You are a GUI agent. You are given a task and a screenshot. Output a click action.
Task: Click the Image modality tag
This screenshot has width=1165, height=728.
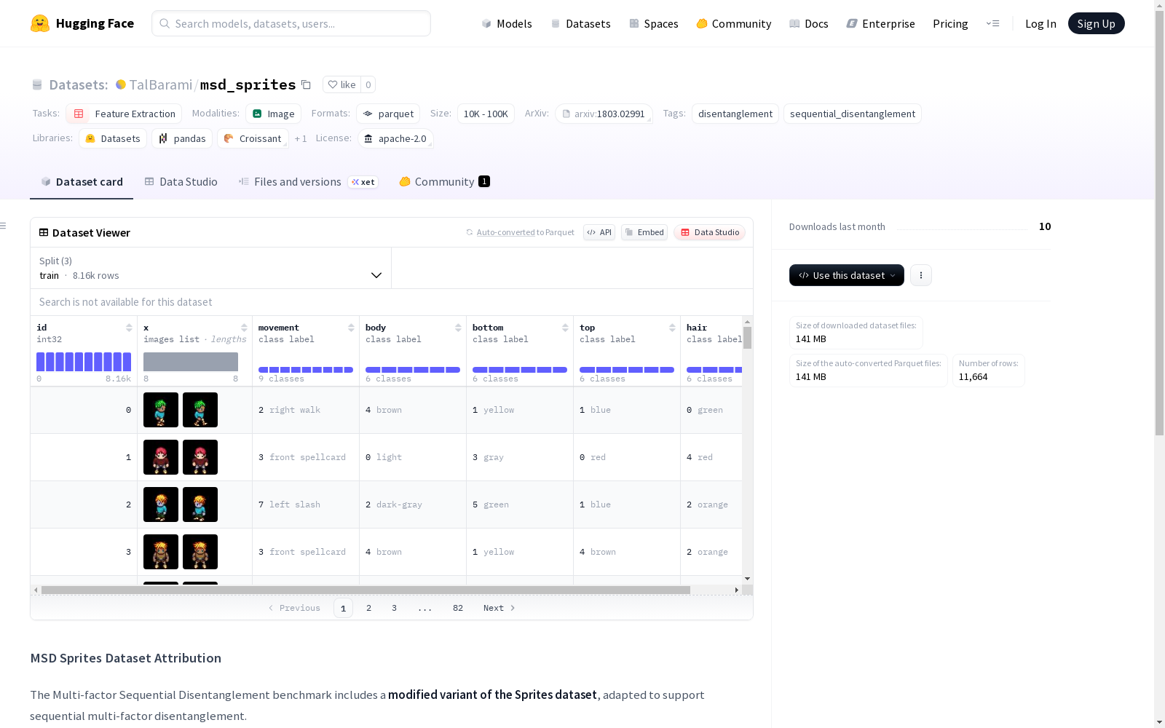[273, 114]
